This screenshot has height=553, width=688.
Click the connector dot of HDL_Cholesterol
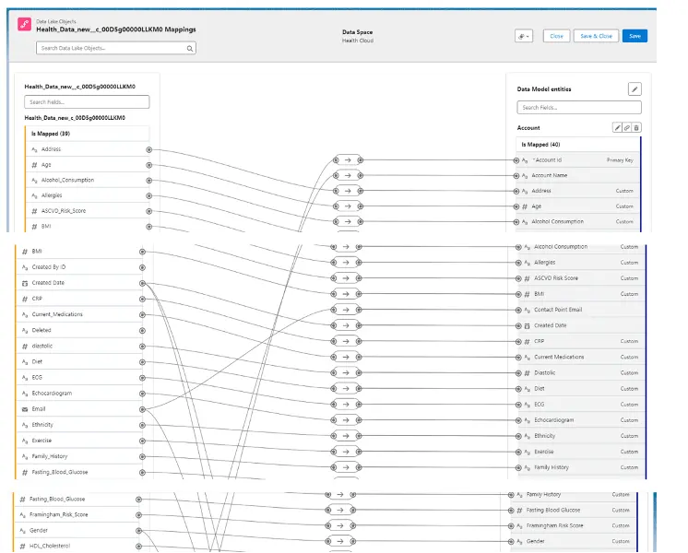138,547
